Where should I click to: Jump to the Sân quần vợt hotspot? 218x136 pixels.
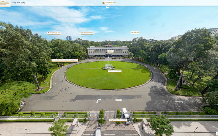coord(135,33)
